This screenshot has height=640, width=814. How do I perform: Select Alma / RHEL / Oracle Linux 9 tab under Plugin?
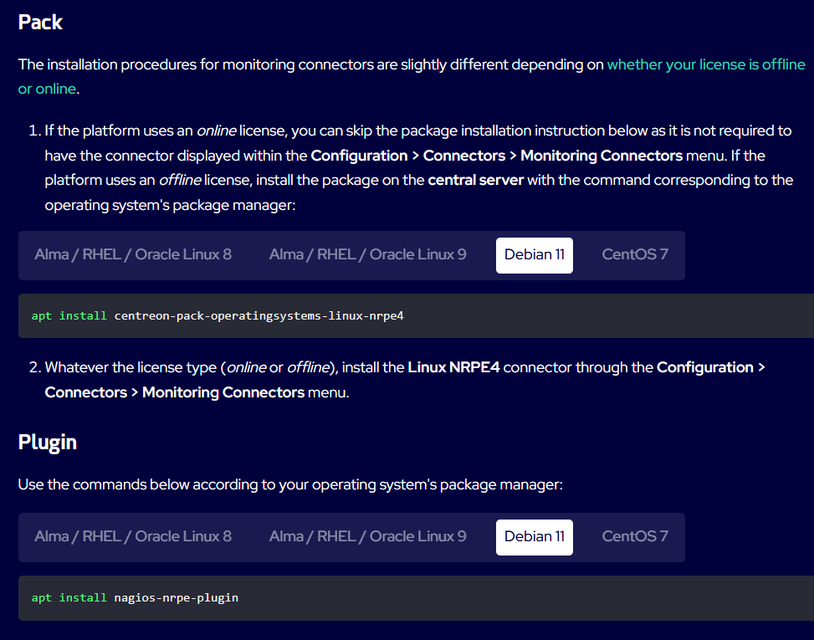(367, 537)
